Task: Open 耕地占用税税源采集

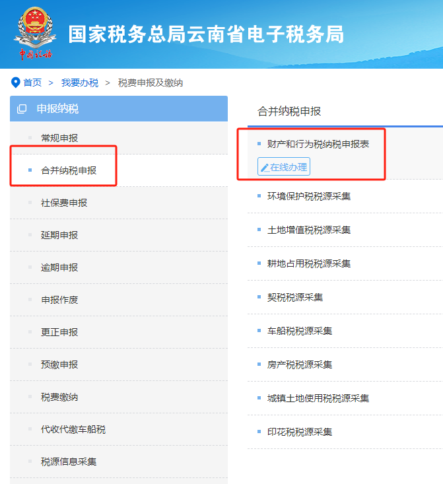Action: tap(309, 263)
